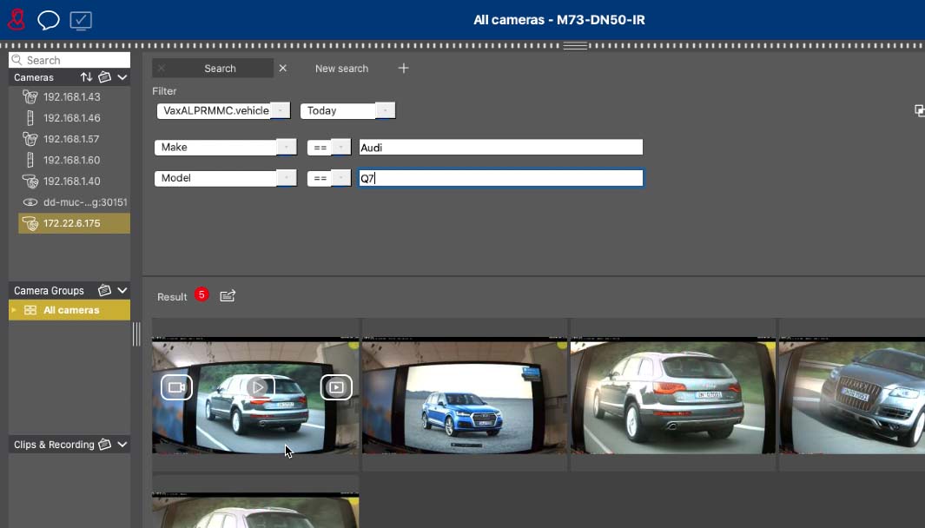The image size is (925, 528).
Task: Focus the sidebar Search field
Action: (69, 60)
